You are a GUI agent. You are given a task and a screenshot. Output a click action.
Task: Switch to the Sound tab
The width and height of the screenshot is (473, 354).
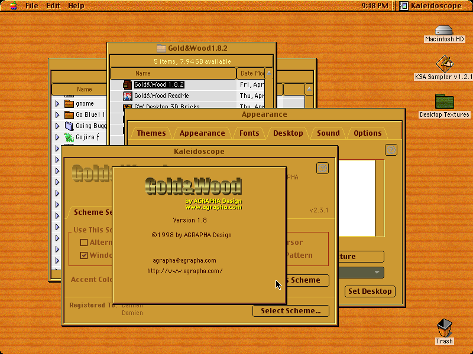[328, 133]
